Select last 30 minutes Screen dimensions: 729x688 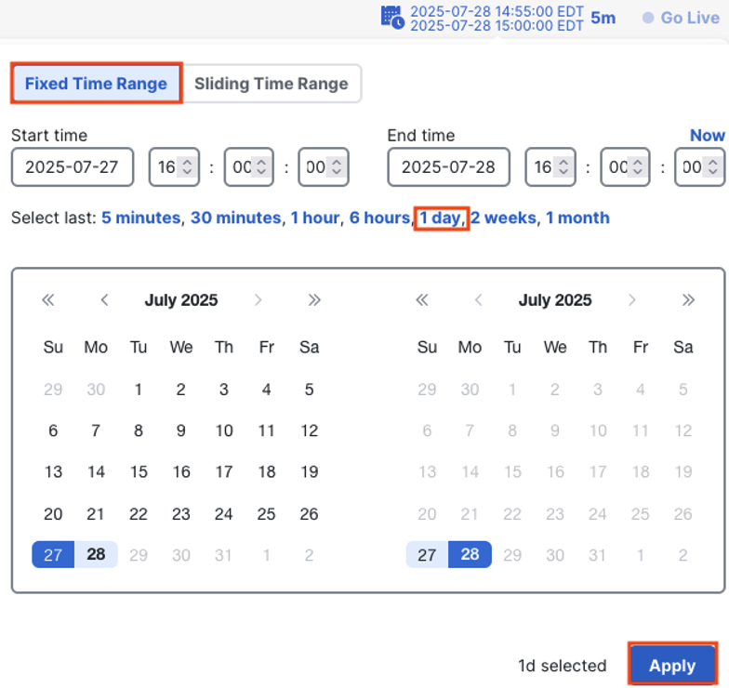(x=236, y=218)
